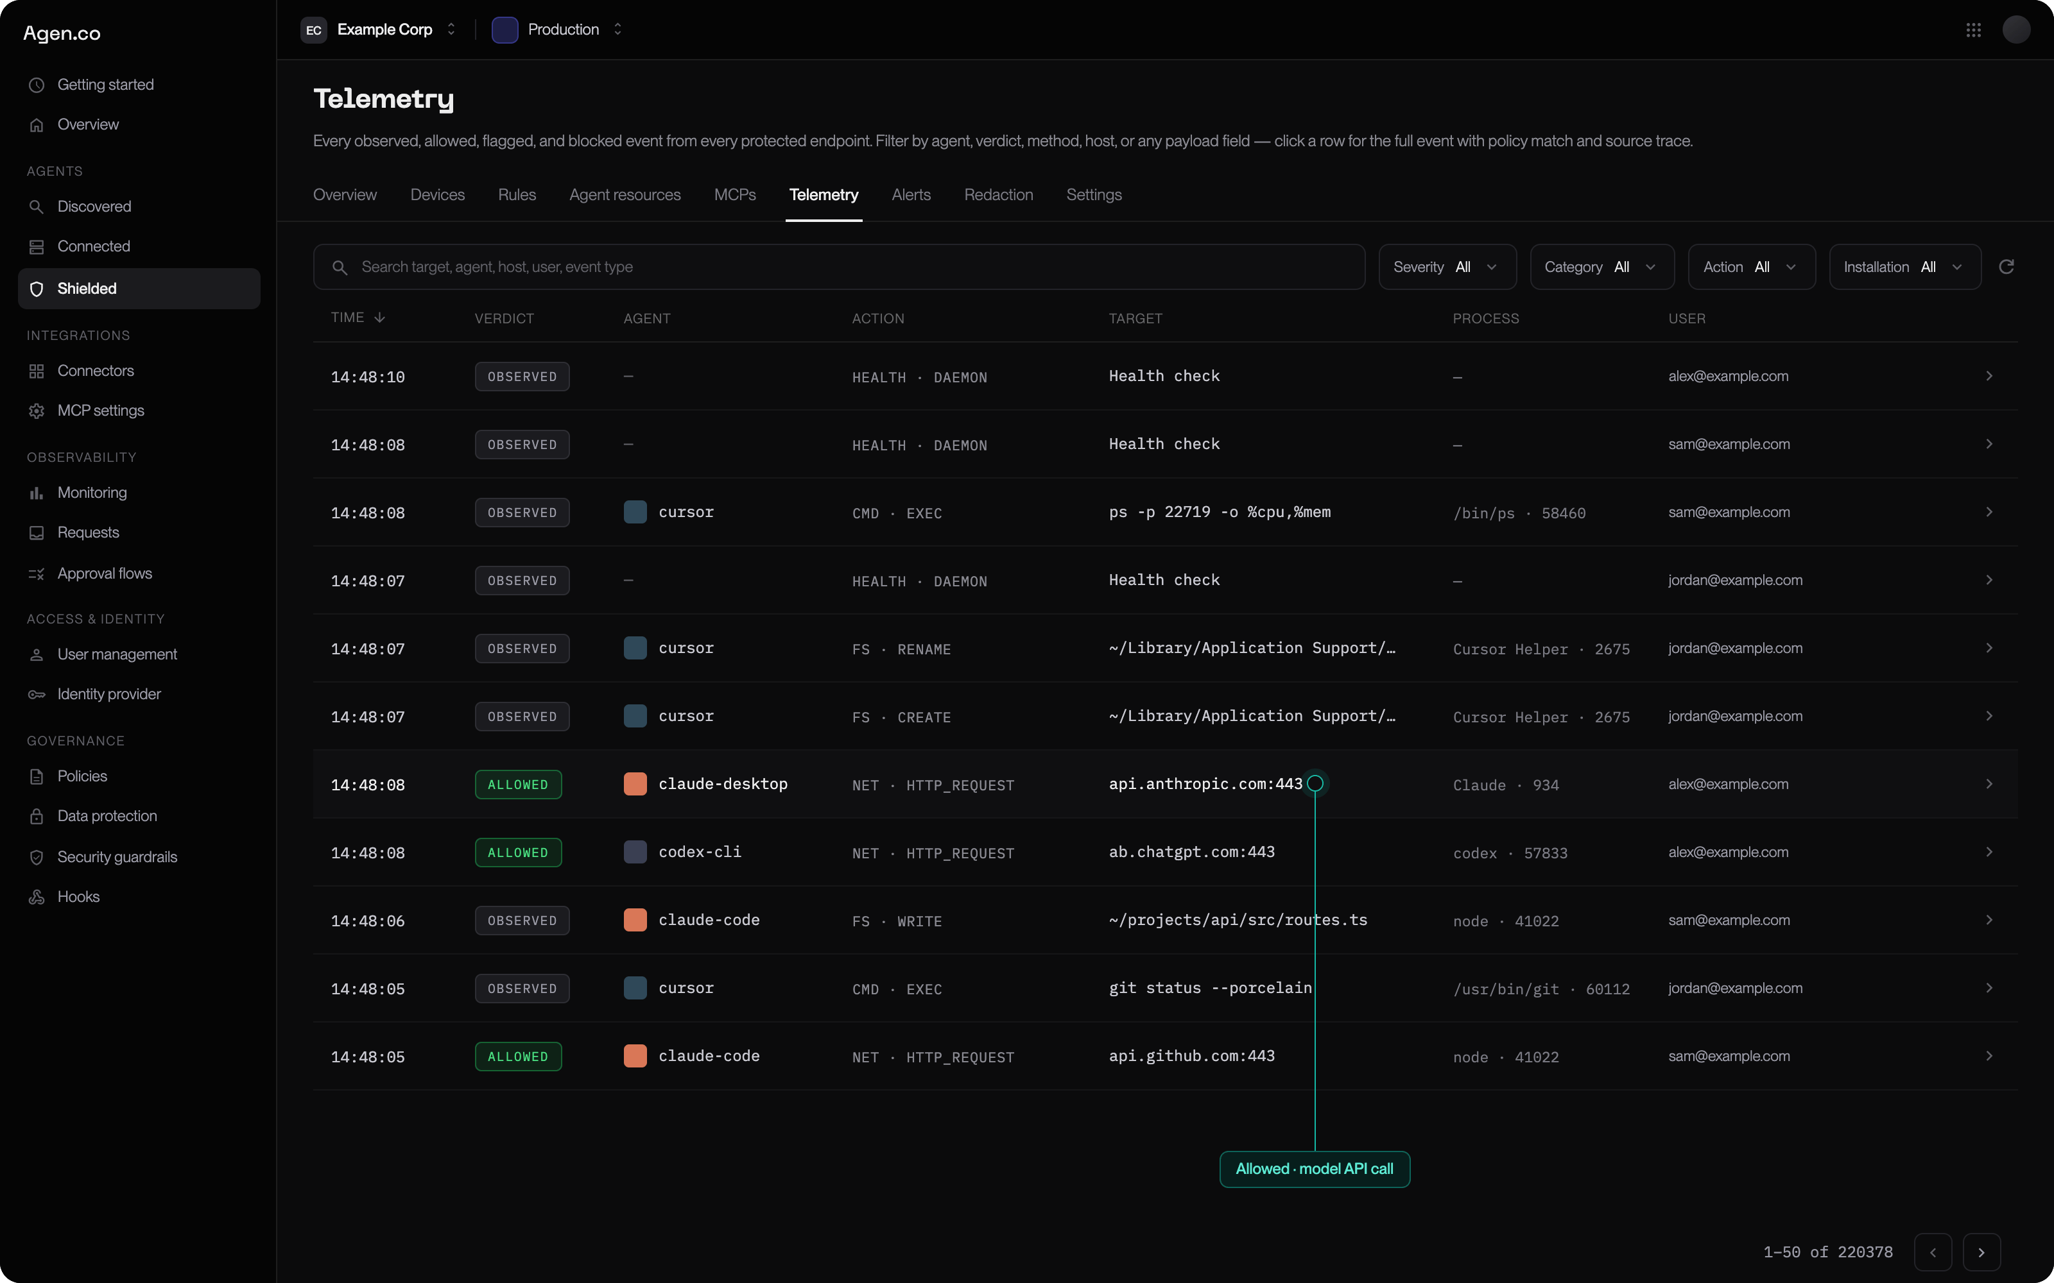Click the Production environment color square
The height and width of the screenshot is (1283, 2054).
pyautogui.click(x=505, y=30)
